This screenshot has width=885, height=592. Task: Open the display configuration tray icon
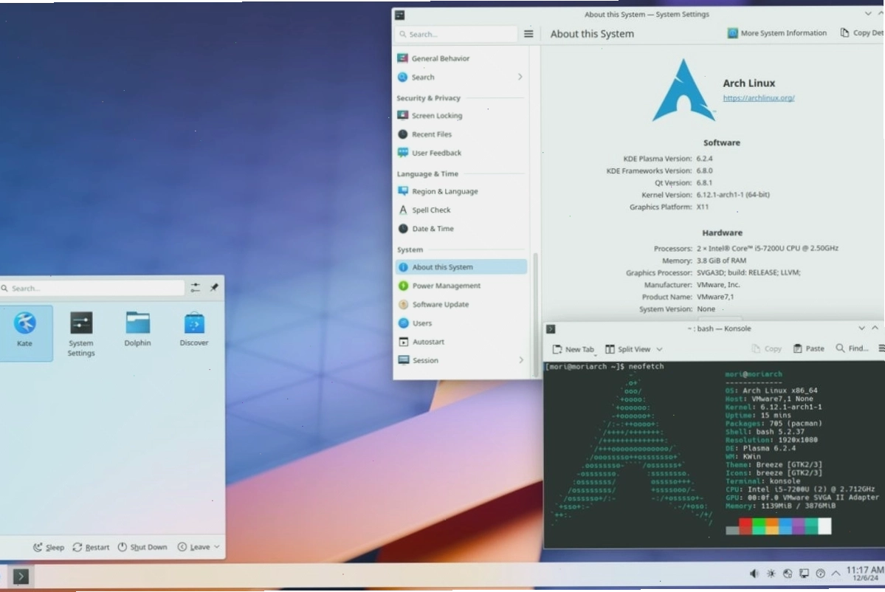pyautogui.click(x=805, y=574)
